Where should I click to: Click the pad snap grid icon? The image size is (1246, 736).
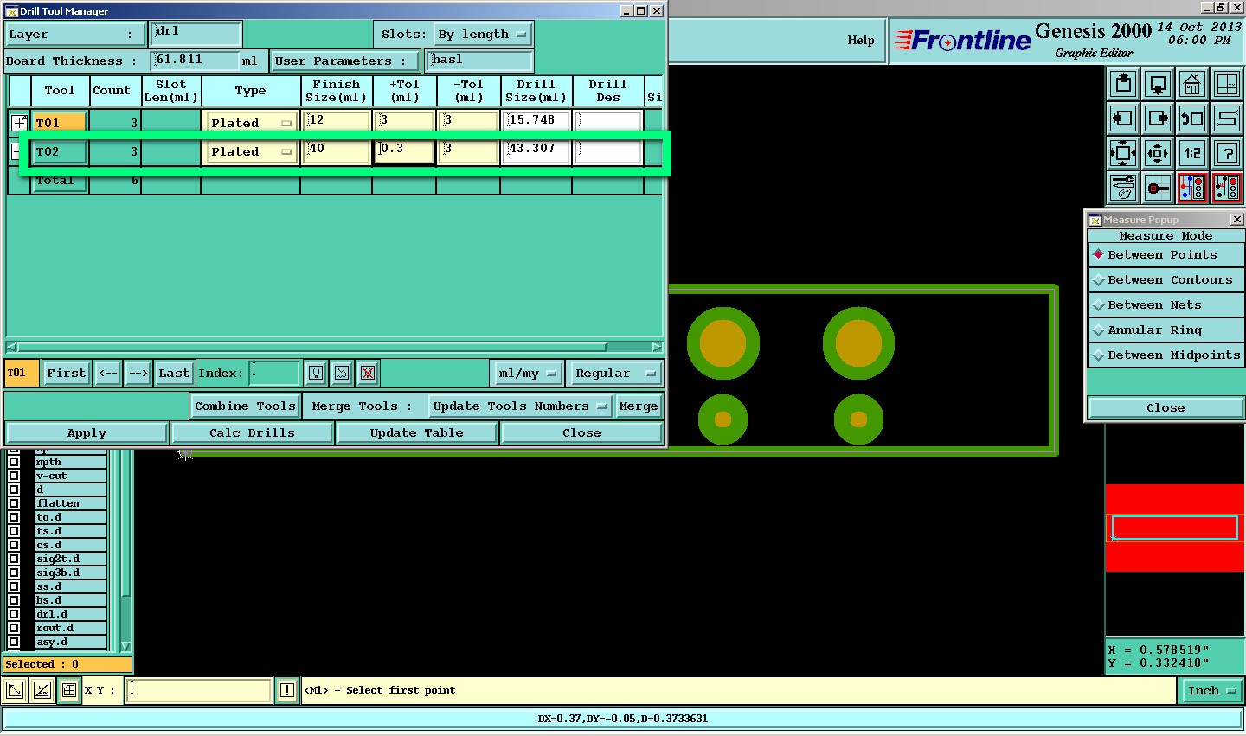click(1158, 187)
